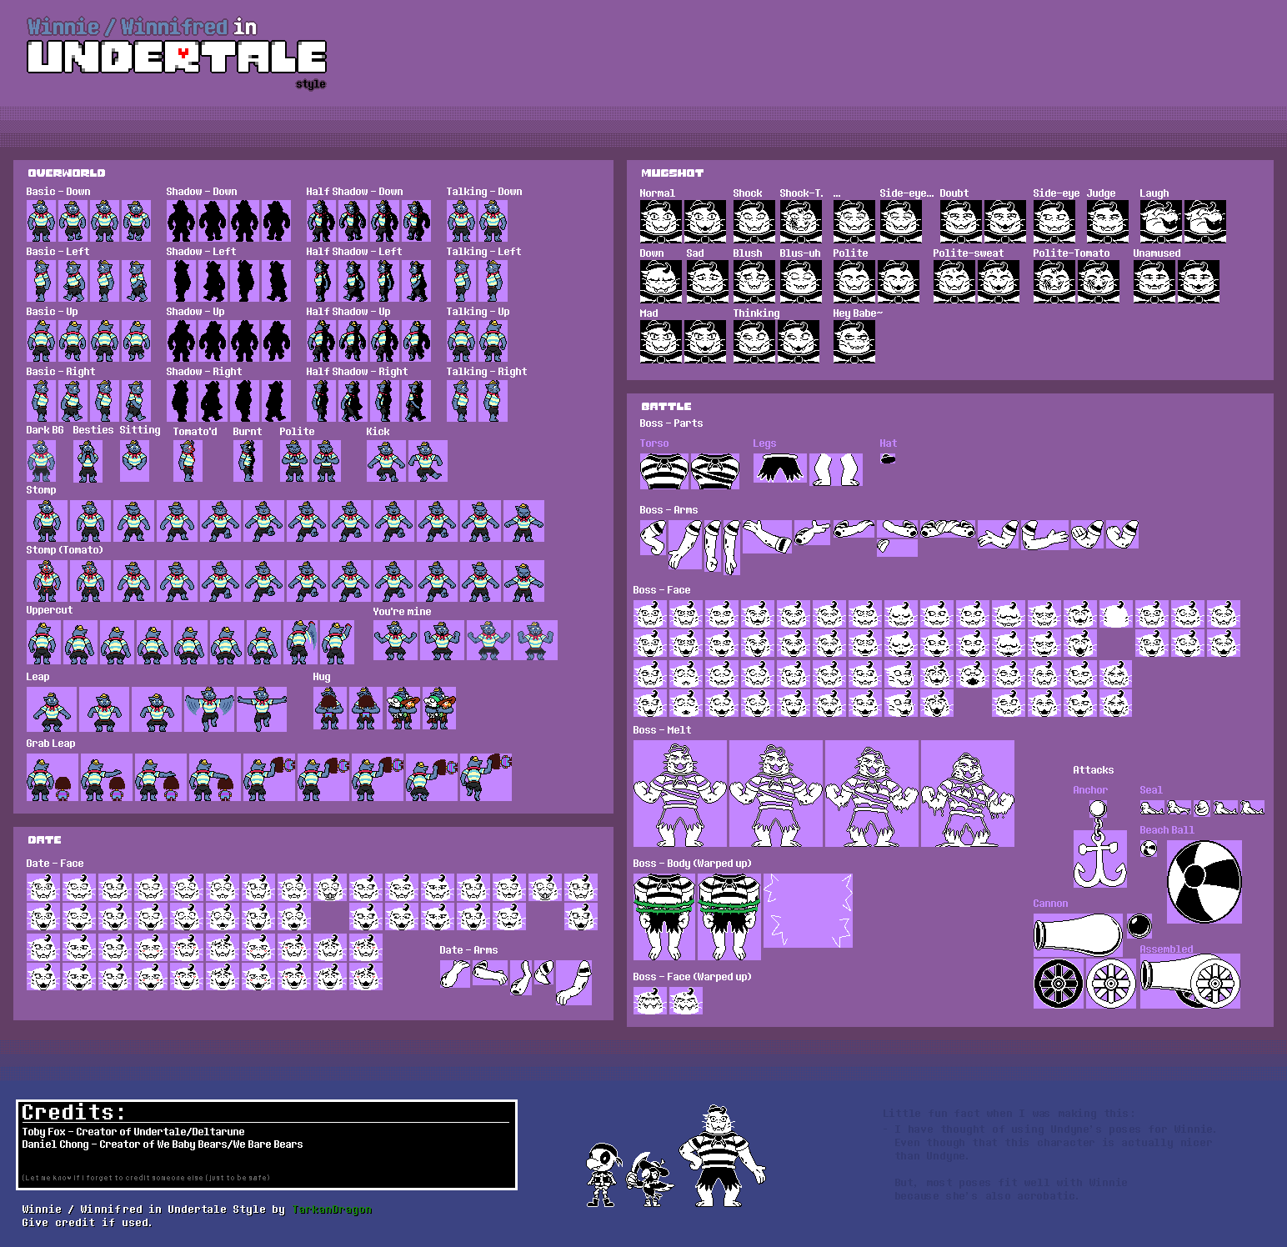The image size is (1287, 1247).
Task: Select the Shadow - Left label
Action: (x=201, y=252)
